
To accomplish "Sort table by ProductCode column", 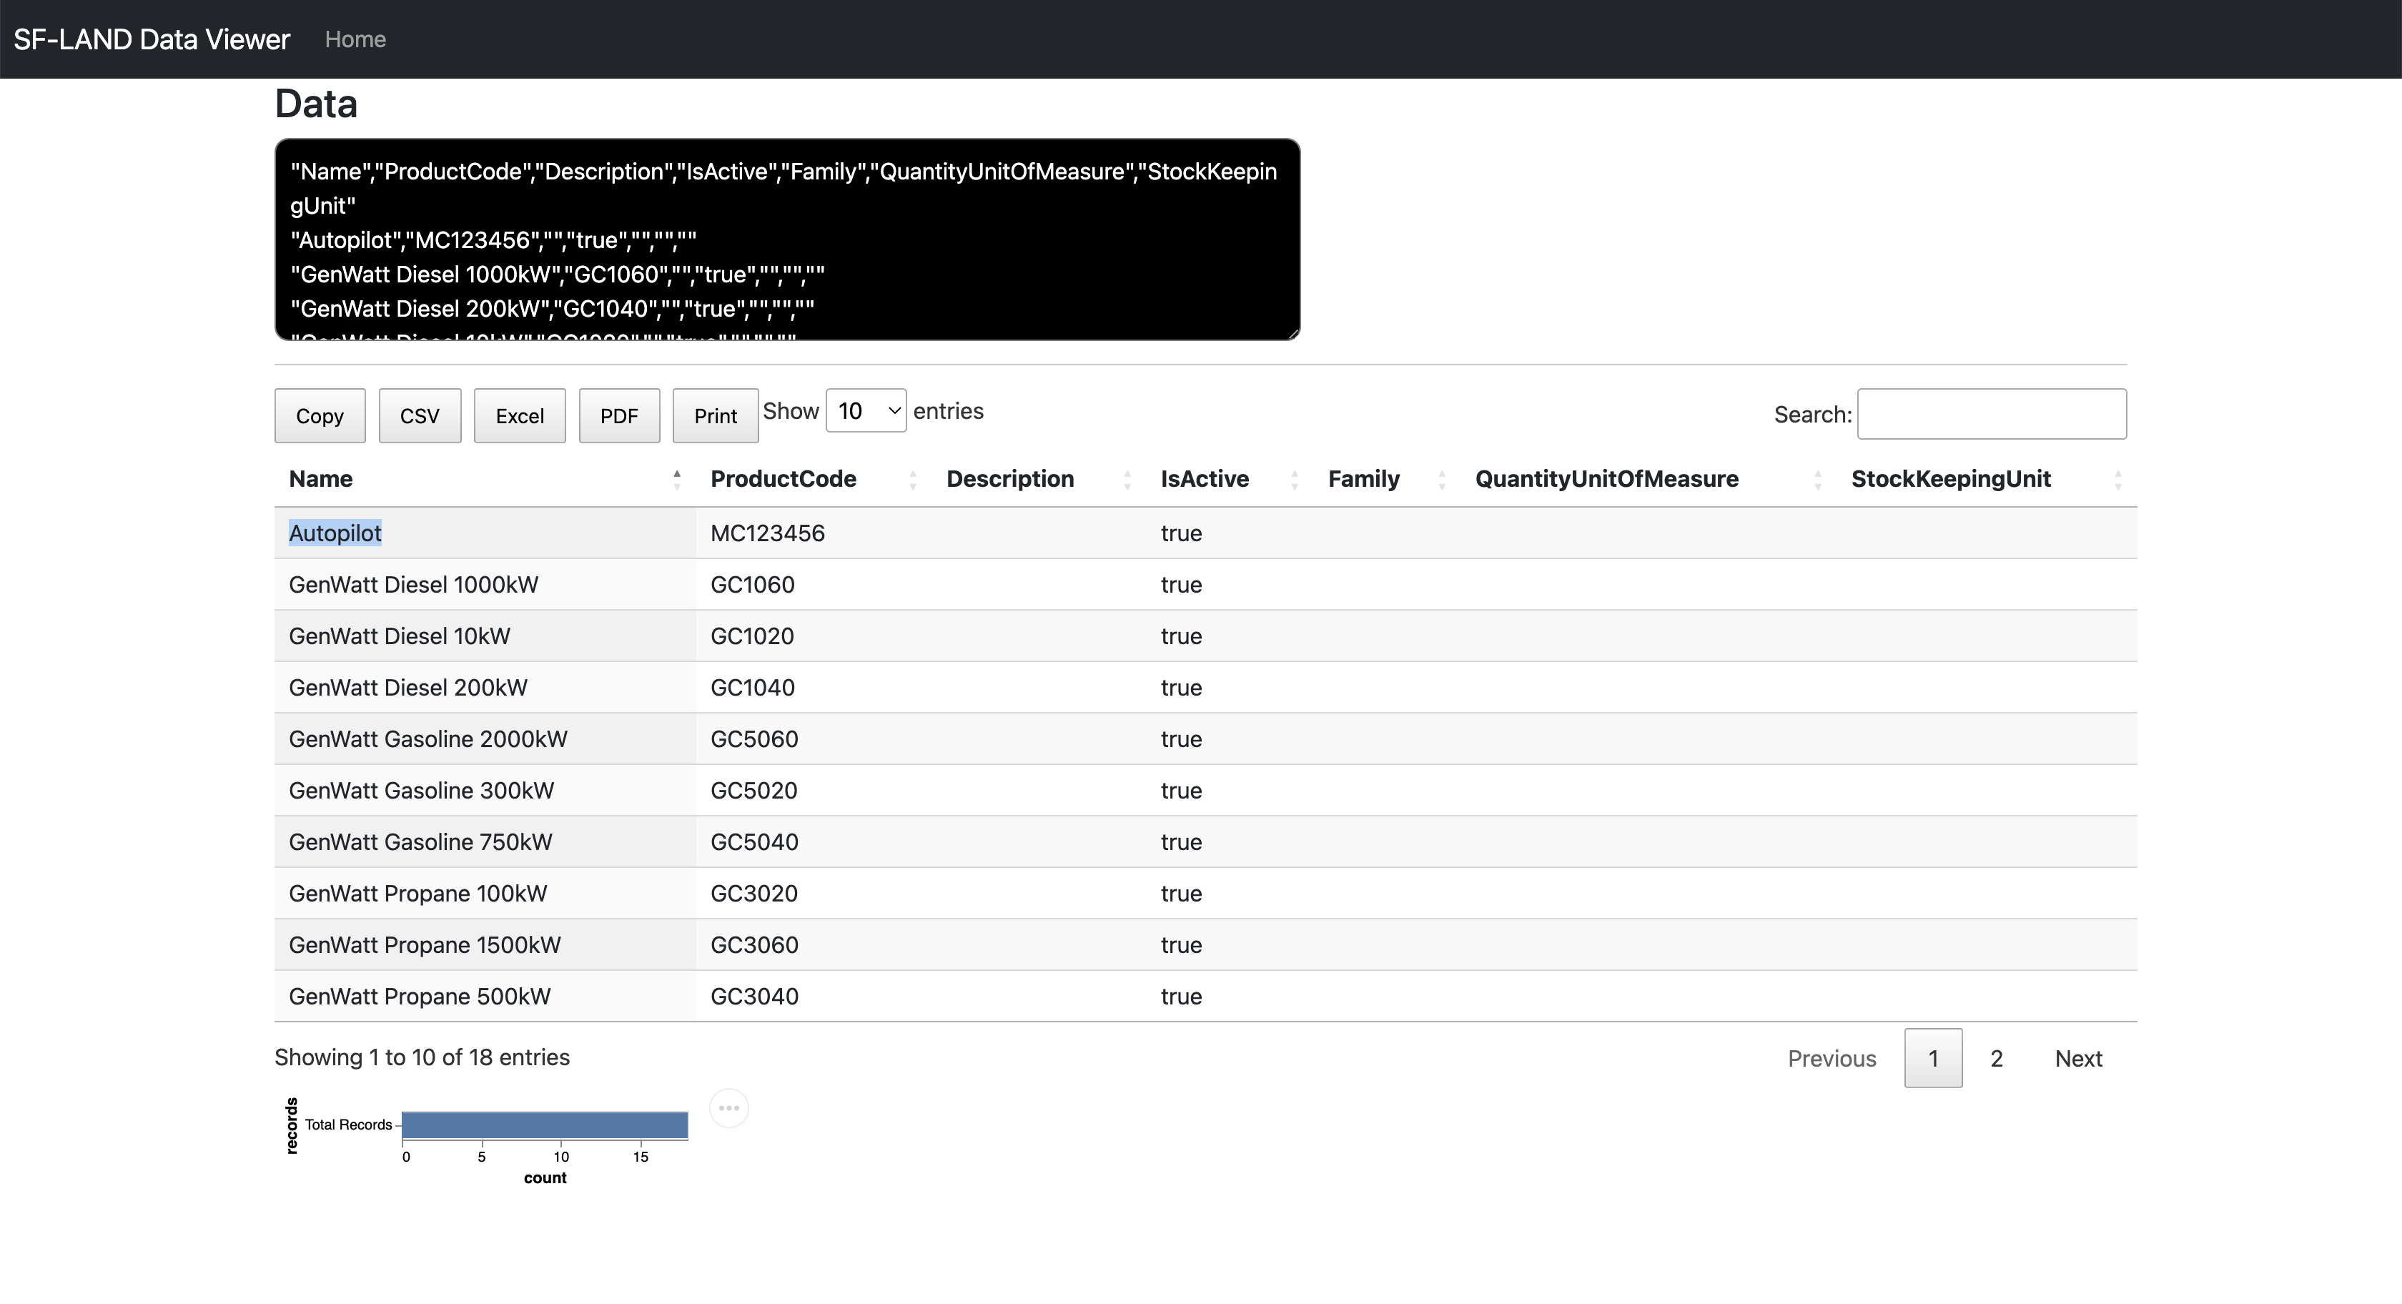I will (813, 480).
